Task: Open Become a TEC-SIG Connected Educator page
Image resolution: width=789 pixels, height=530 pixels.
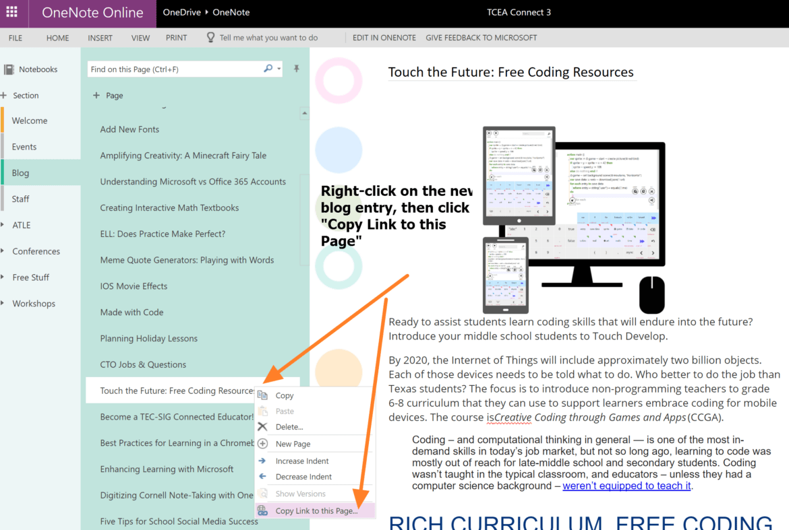Action: pyautogui.click(x=177, y=416)
